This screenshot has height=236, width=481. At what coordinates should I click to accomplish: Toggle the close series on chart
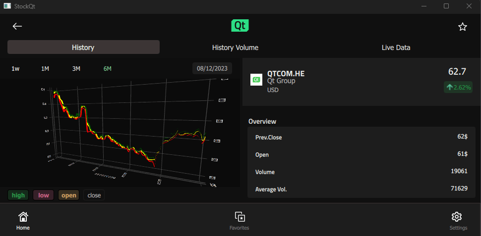94,195
